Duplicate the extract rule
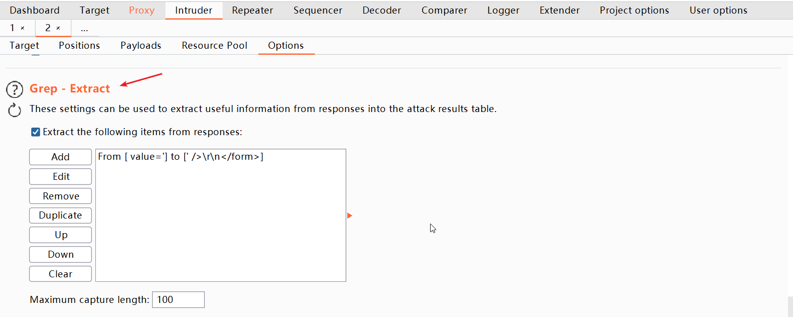This screenshot has width=793, height=317. coord(60,216)
